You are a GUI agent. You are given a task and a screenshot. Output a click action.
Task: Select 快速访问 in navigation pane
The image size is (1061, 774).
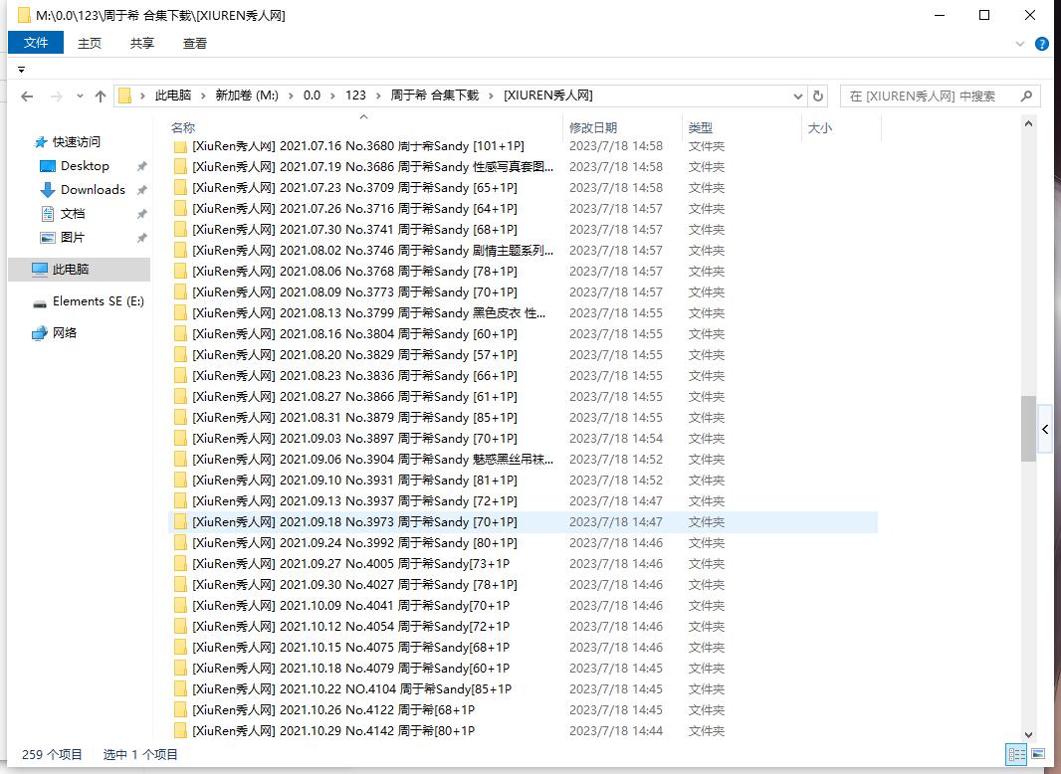pos(77,141)
